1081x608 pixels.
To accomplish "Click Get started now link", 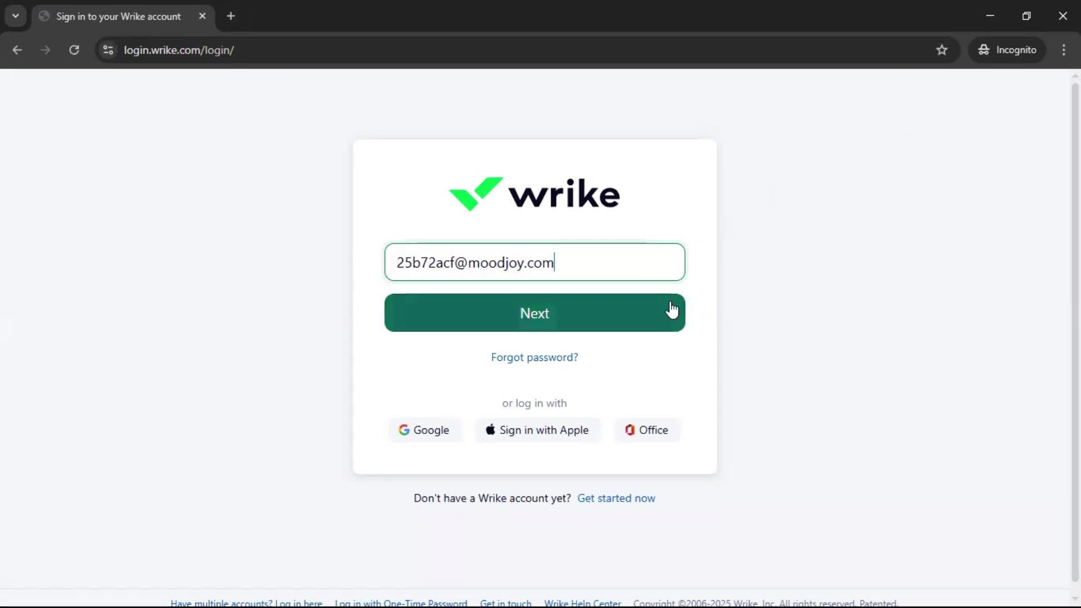I will click(616, 498).
